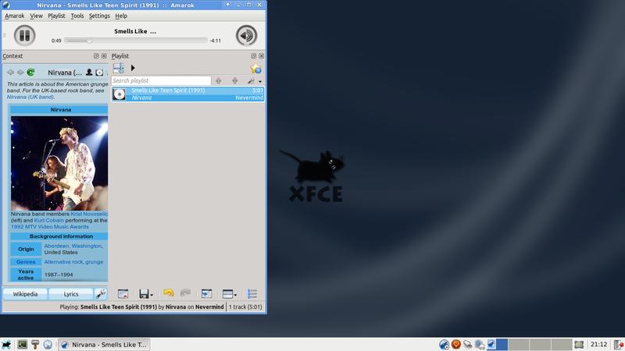Open playlist layout dropdown

pyautogui.click(x=230, y=294)
